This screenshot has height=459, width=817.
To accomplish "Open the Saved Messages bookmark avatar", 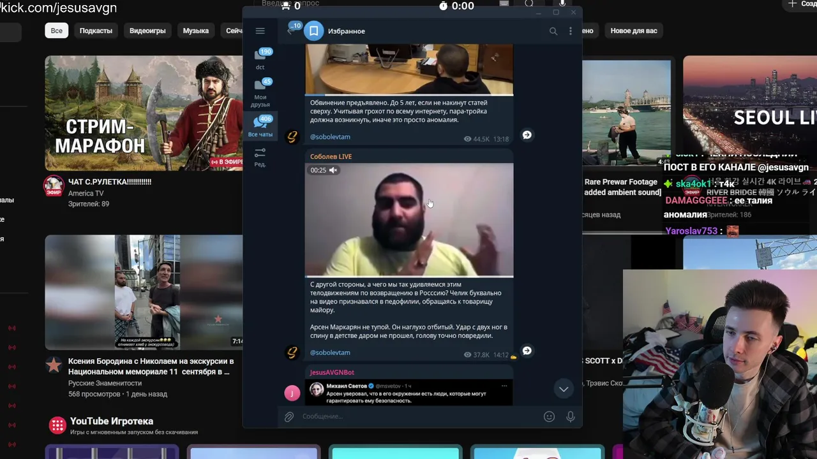I will click(313, 31).
